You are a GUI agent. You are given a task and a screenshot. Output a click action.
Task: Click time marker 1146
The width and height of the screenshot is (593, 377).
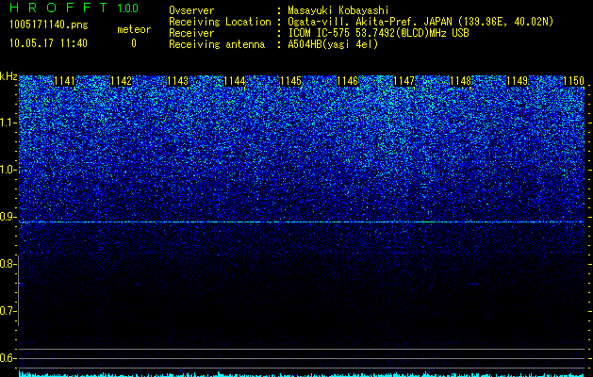tap(347, 81)
